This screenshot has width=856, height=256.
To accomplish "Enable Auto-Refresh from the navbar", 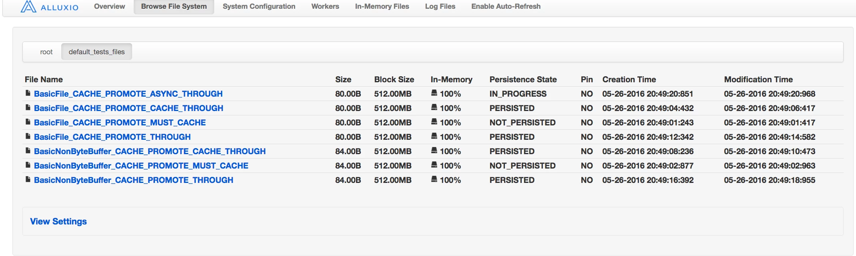I will [x=506, y=6].
